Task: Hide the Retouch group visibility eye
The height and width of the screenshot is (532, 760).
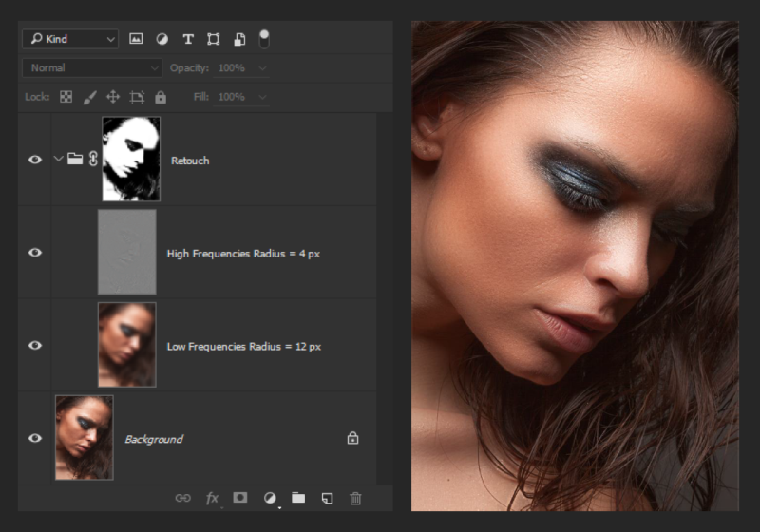Action: (35, 160)
